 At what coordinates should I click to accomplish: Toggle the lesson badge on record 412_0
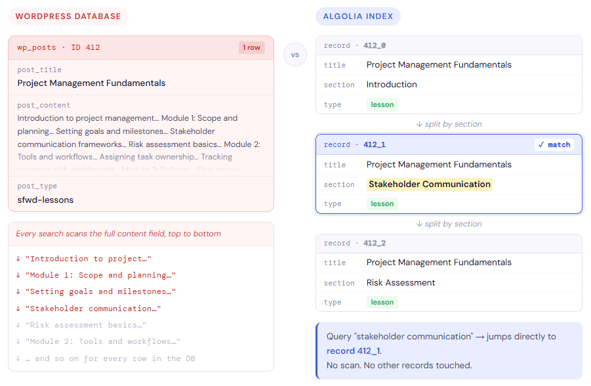(x=382, y=104)
